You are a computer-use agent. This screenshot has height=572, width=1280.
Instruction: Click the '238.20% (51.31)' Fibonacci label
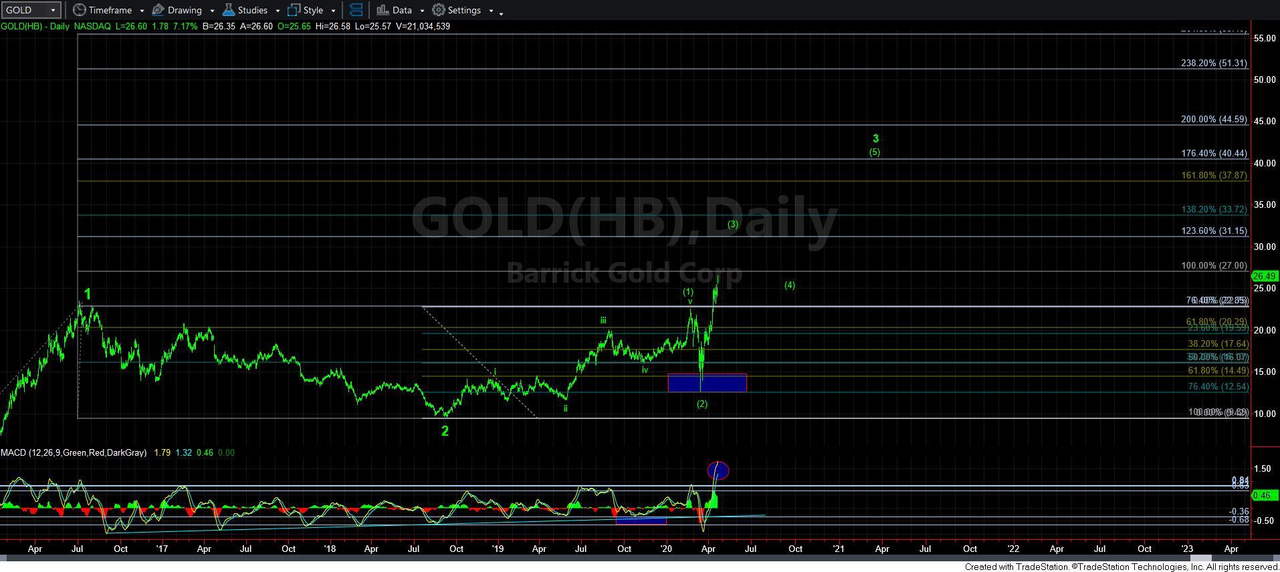1214,63
